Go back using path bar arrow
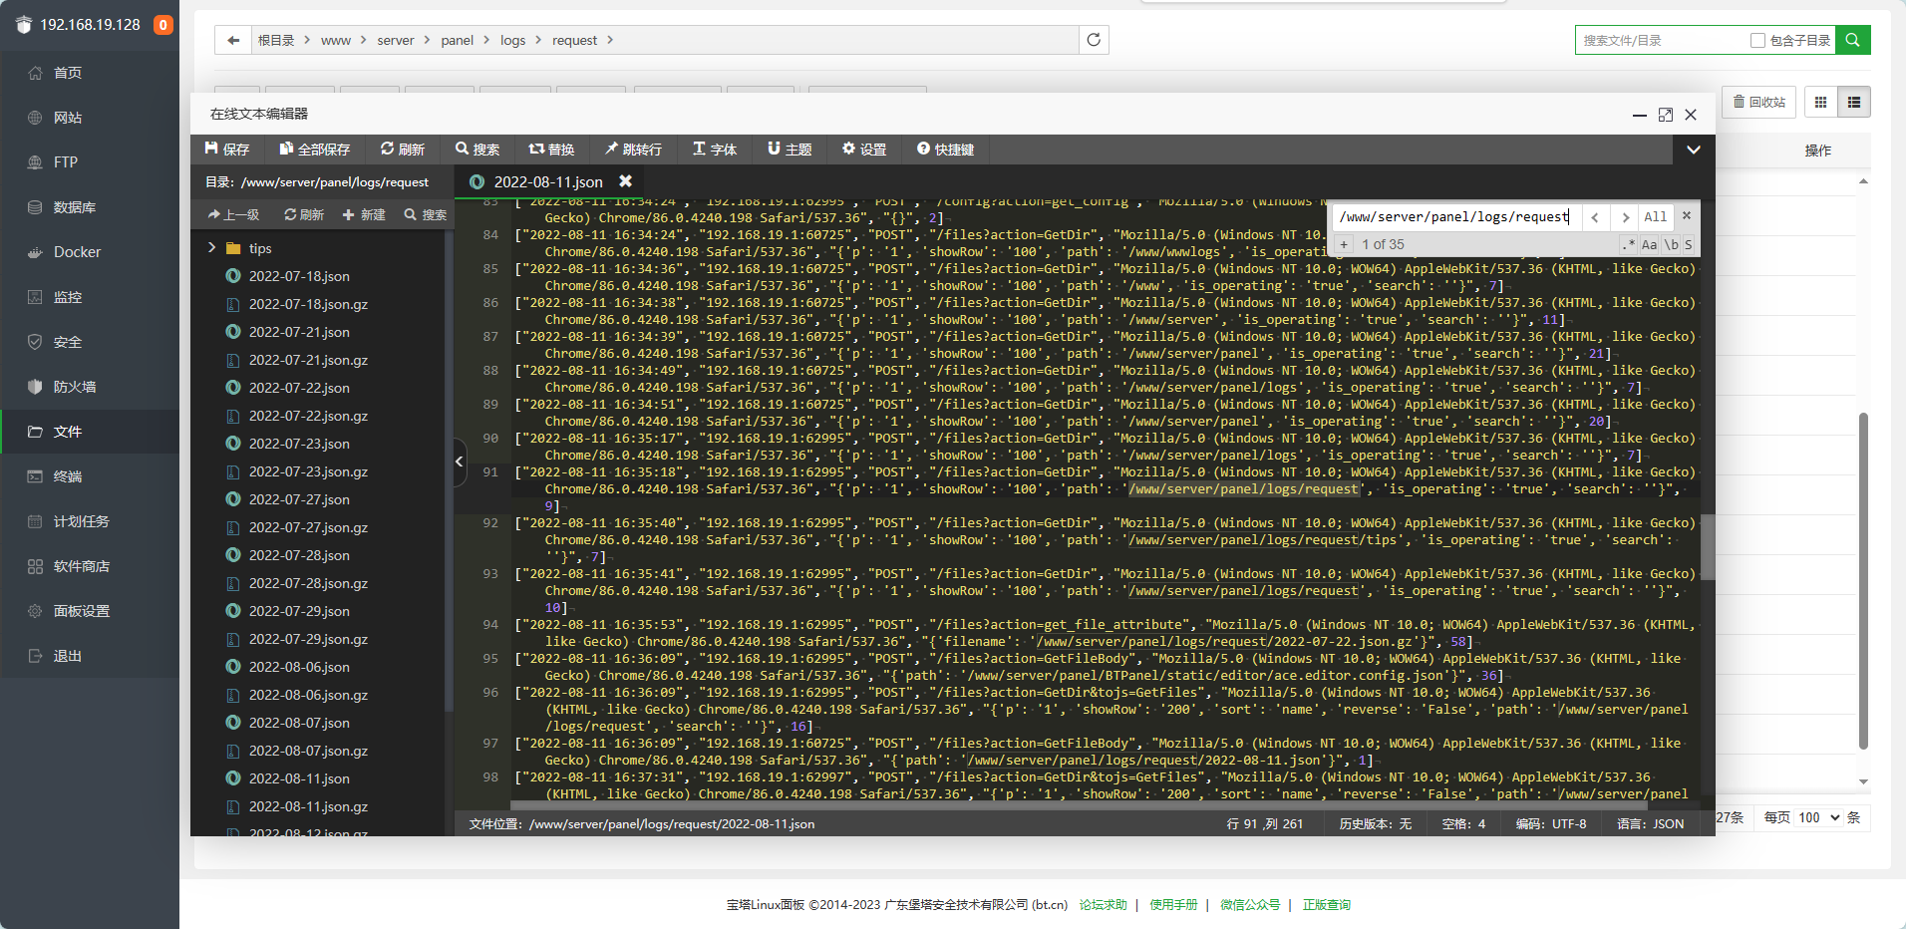The image size is (1906, 929). pos(233,40)
